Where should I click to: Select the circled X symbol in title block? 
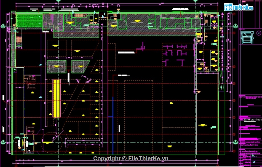pos(258,33)
